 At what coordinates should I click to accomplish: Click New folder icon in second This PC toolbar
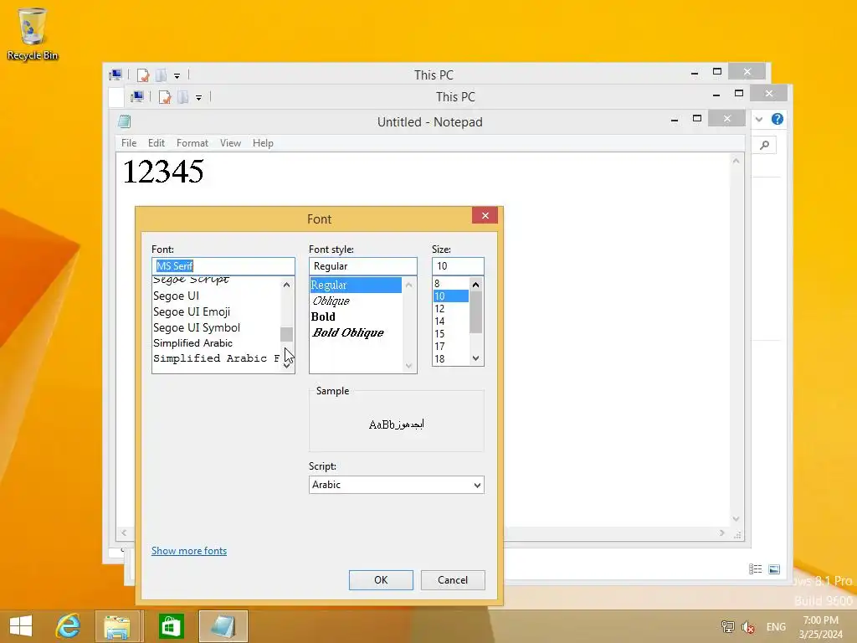click(x=183, y=97)
